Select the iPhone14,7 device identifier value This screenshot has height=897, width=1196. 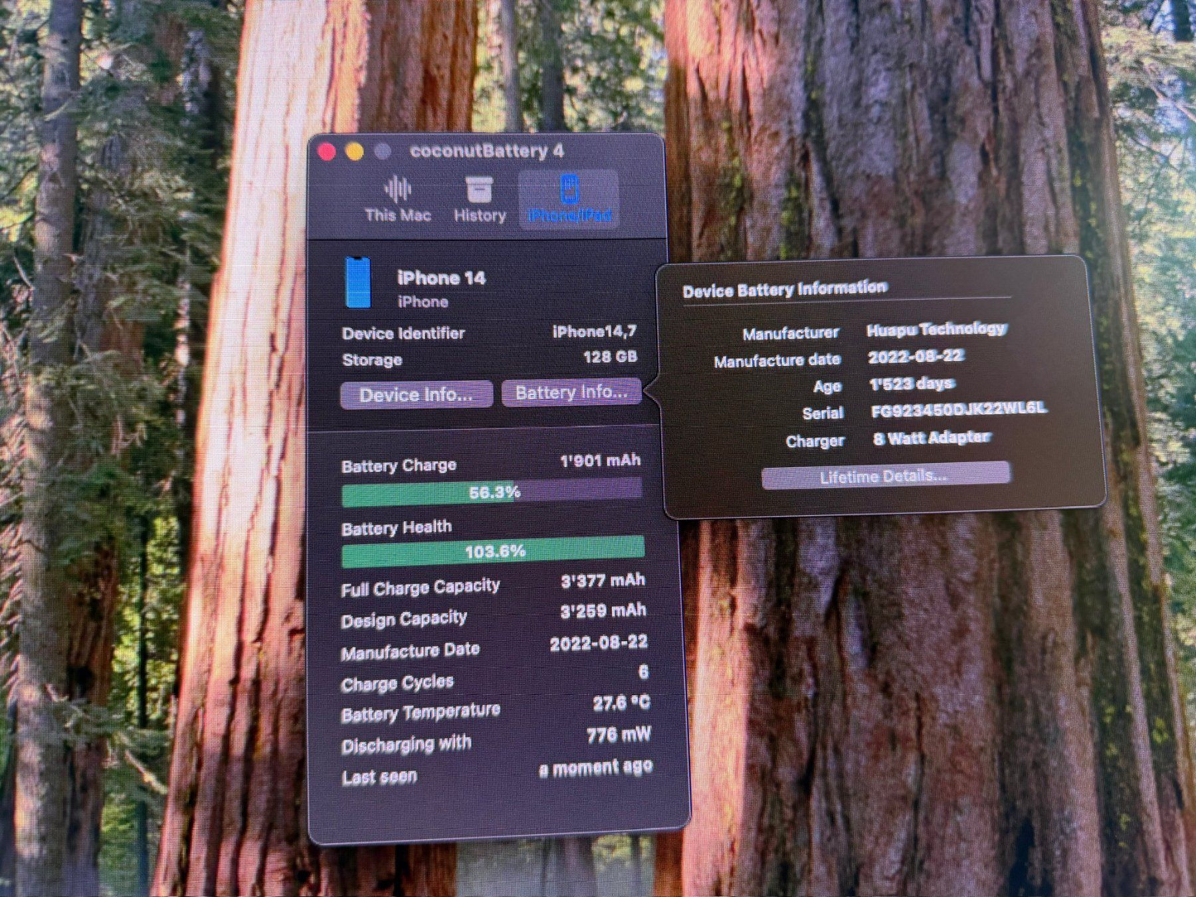(594, 331)
